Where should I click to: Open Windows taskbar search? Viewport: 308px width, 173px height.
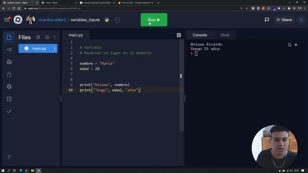pos(9,171)
